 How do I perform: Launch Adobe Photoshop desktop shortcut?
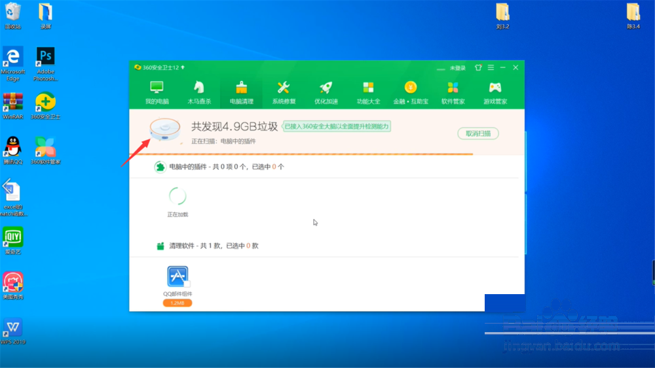pyautogui.click(x=46, y=64)
